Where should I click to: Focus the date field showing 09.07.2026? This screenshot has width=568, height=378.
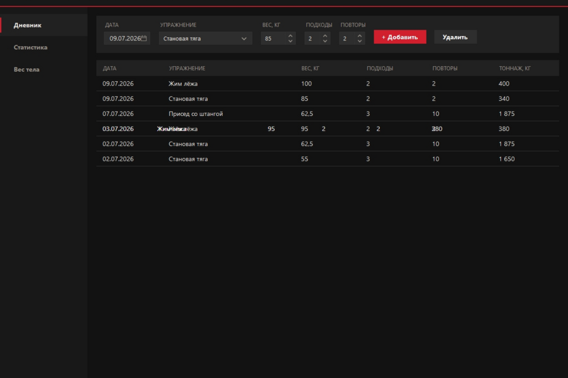pos(127,38)
